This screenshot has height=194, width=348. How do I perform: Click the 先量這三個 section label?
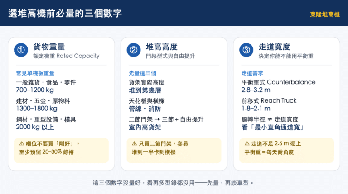pos(142,73)
